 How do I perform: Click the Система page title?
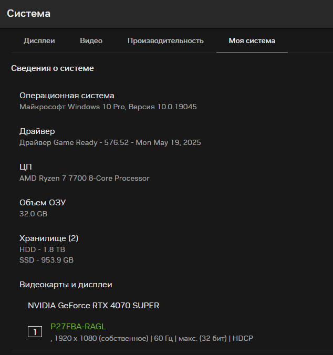28,14
